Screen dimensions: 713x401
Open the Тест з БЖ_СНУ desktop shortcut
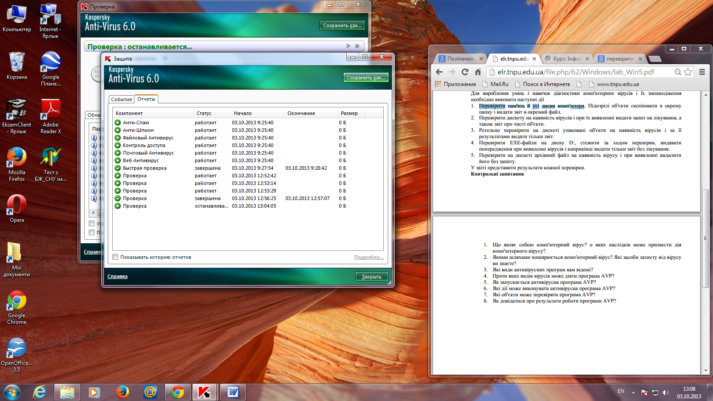(x=51, y=164)
